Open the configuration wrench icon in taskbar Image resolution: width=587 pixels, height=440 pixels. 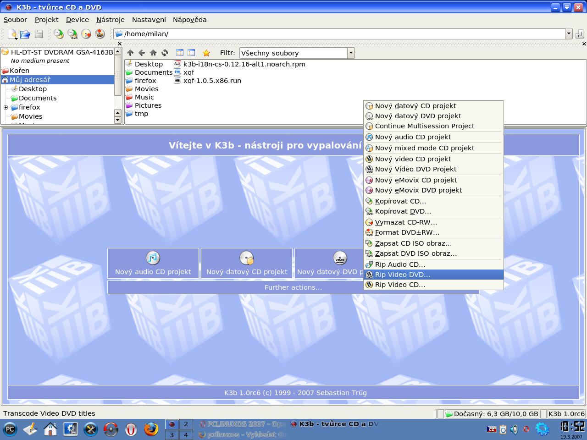90,429
